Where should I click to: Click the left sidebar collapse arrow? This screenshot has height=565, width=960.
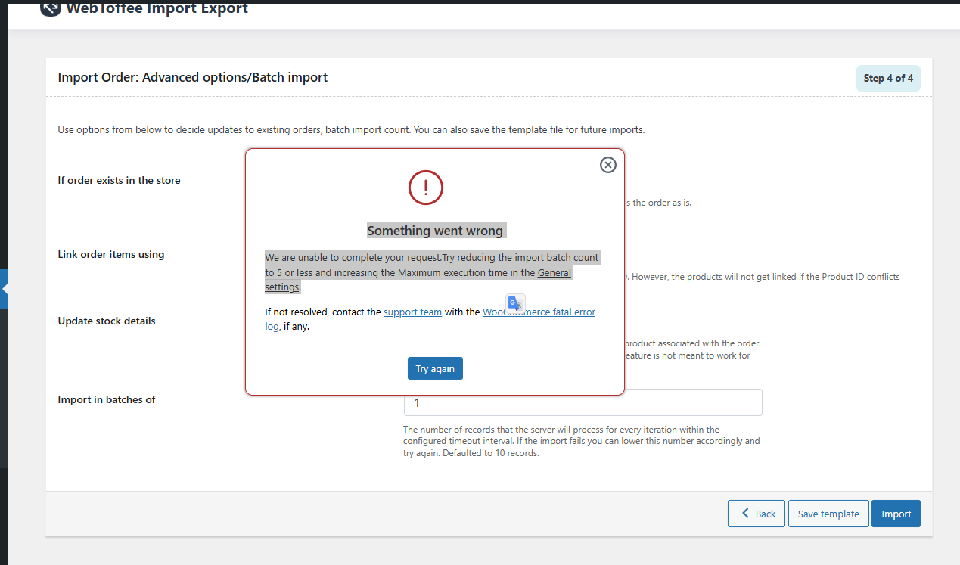5,289
